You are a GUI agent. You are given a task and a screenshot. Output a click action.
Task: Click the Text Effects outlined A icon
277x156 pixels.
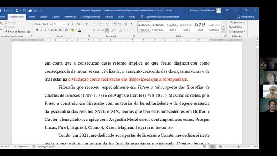tap(66, 30)
